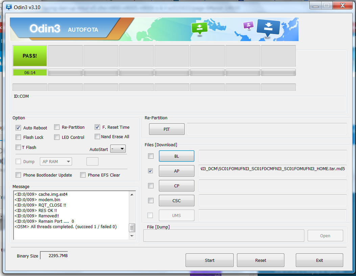
Task: Click the 'All threads completed' log line
Action: 65,227
